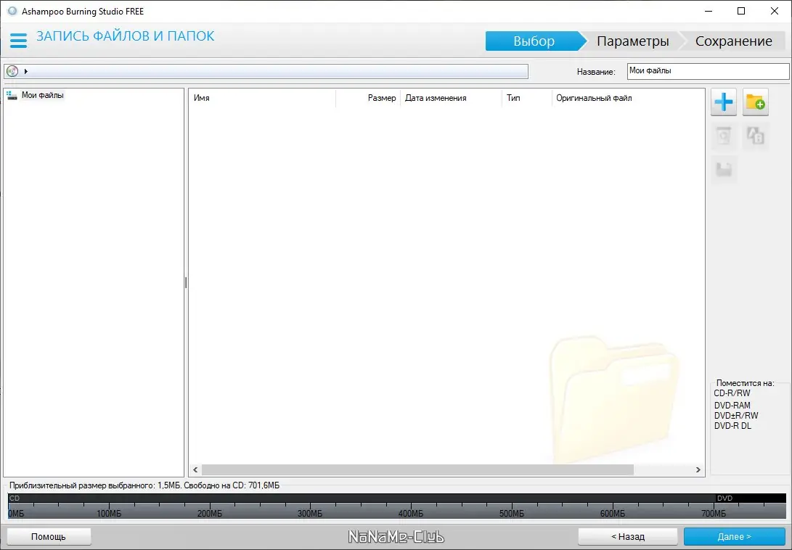This screenshot has width=792, height=550.
Task: Go to the Параметры step tab
Action: point(632,41)
